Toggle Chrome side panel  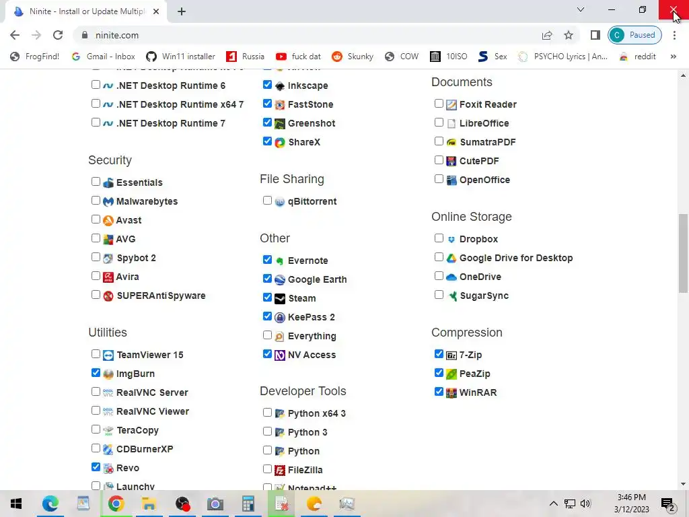coord(595,35)
